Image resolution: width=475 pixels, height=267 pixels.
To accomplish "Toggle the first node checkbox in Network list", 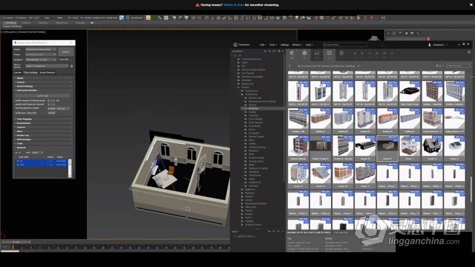I will coord(17,161).
